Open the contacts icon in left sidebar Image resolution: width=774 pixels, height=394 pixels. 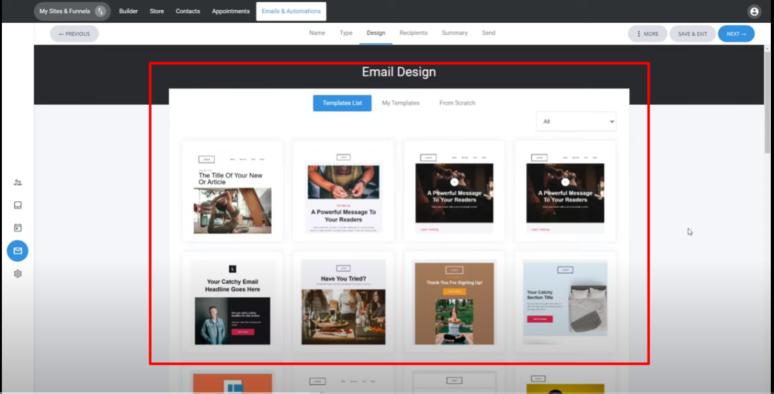pos(18,182)
